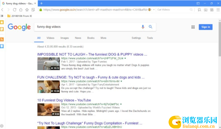Open the Settings menu under search
The image size is (221, 129).
[x=136, y=38]
